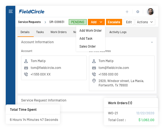Click Tom Matip in the Account card

click(38, 61)
